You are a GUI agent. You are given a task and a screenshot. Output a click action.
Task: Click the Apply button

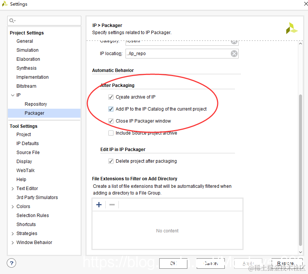(248, 264)
